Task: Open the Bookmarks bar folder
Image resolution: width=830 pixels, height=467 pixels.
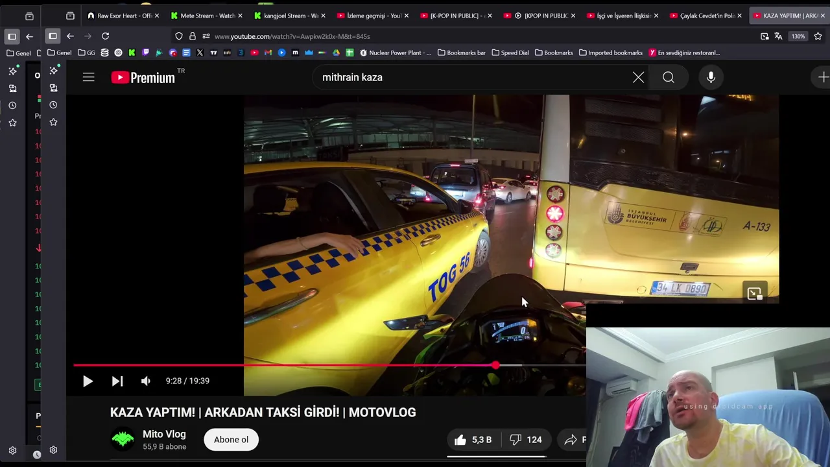Action: 461,53
